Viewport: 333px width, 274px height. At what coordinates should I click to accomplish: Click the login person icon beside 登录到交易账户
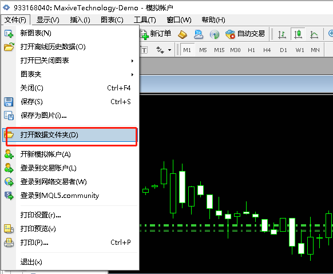tap(9, 168)
